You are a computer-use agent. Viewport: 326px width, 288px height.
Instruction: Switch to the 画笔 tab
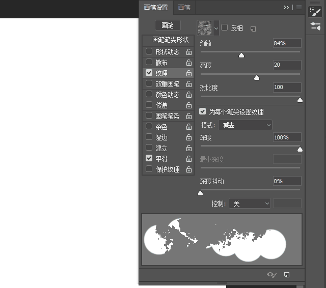[x=184, y=8]
